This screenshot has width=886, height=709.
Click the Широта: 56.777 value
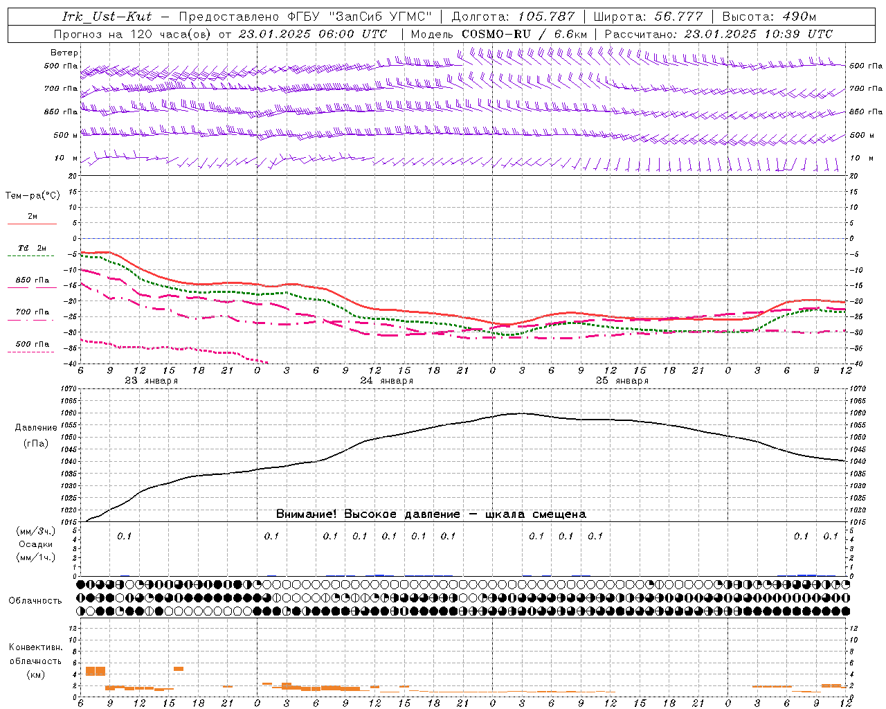pyautogui.click(x=649, y=17)
